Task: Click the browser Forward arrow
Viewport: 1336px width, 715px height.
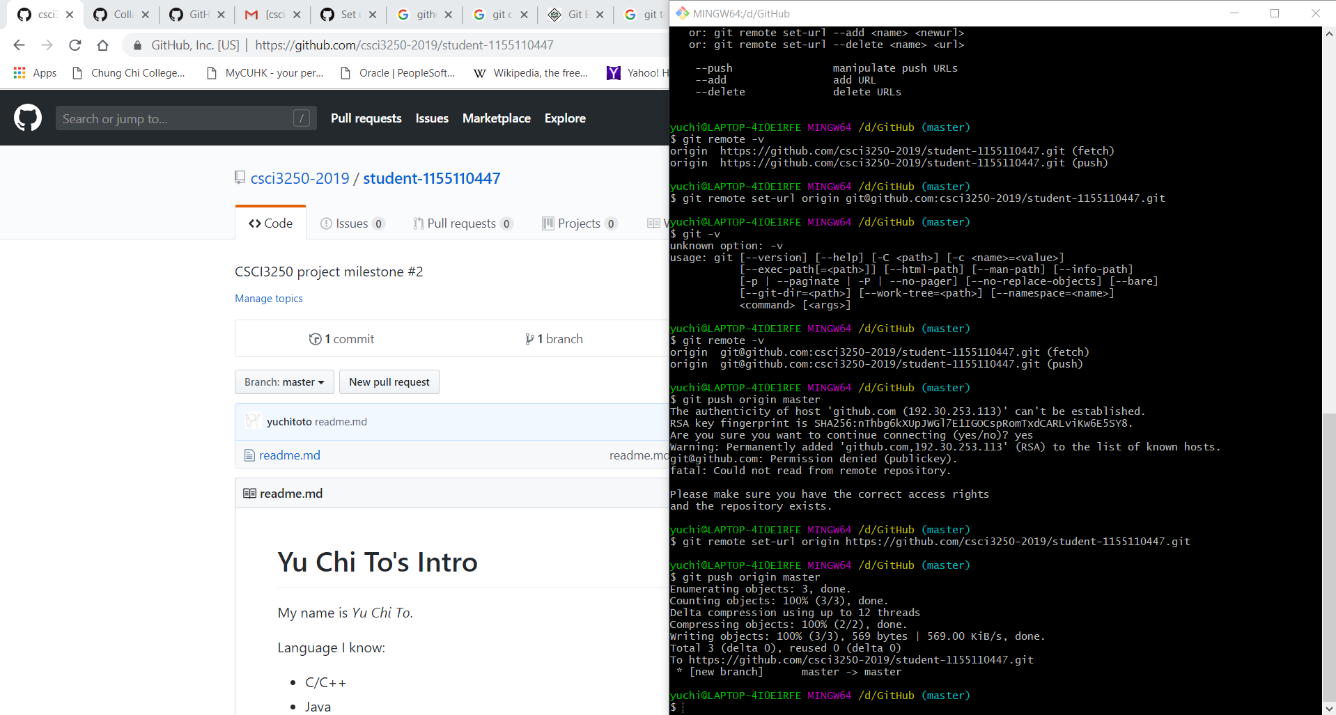Action: point(47,45)
